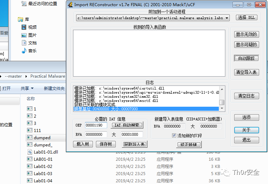Viewport: 268px width, 184px height.
Task: Select the file icon for 111
Action: click(30, 130)
